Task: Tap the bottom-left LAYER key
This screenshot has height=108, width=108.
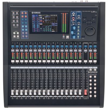Action: pos(14,36)
